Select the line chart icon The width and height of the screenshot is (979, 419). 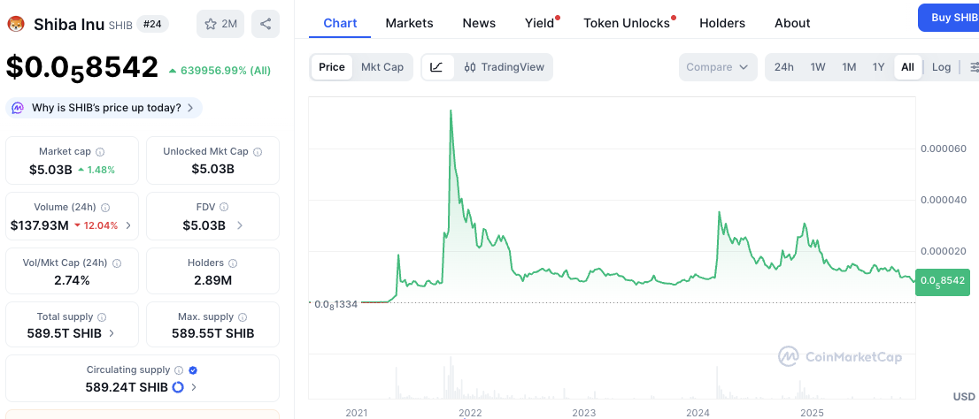(x=437, y=67)
